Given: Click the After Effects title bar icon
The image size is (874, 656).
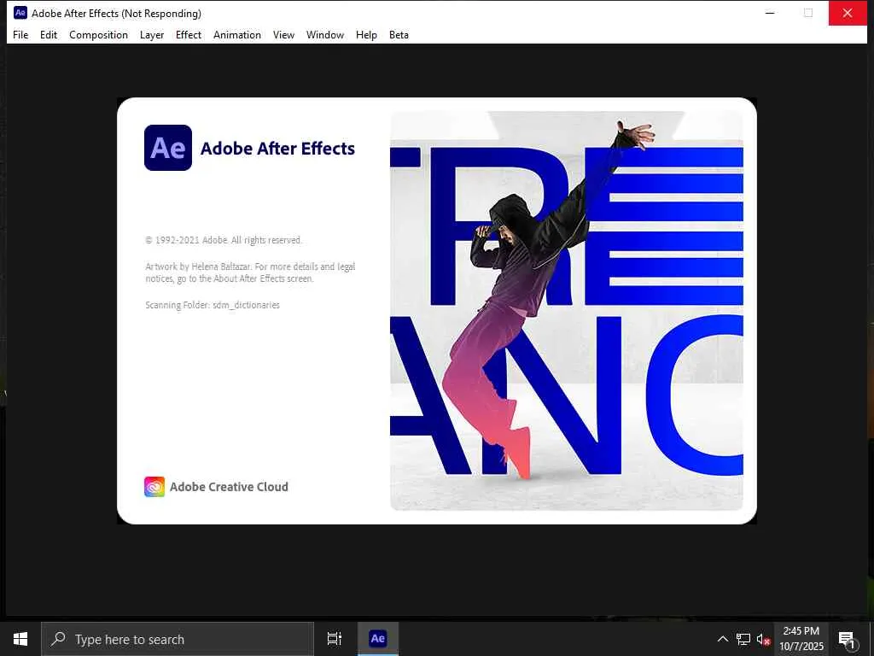Looking at the screenshot, I should 20,13.
